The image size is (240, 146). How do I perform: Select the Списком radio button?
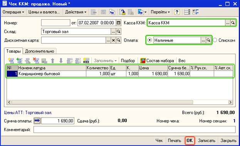tap(215, 40)
